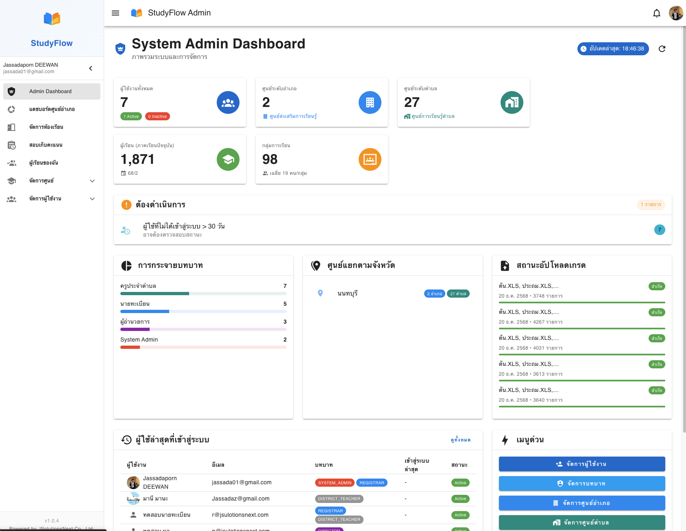The height and width of the screenshot is (531, 686).
Task: Collapse the user profile sidebar chevron
Action: pyautogui.click(x=91, y=68)
